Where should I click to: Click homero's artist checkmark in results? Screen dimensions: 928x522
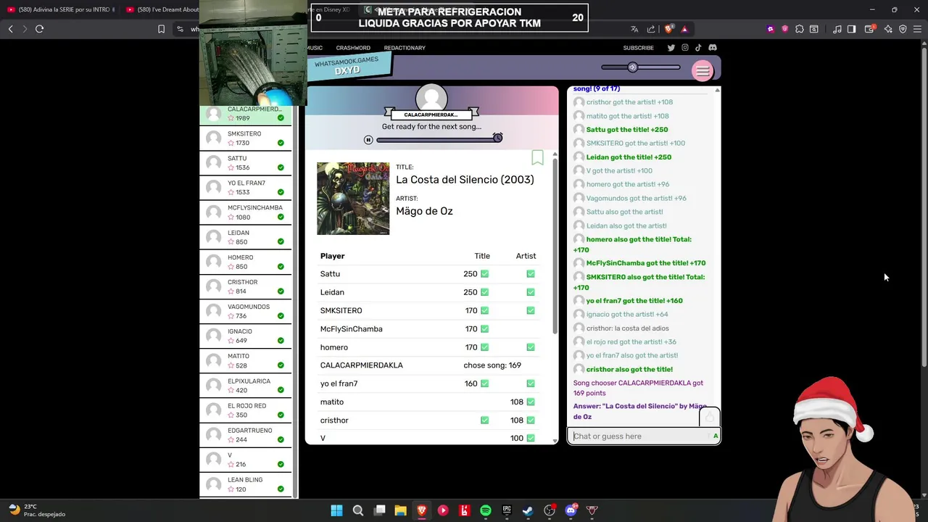coord(531,347)
